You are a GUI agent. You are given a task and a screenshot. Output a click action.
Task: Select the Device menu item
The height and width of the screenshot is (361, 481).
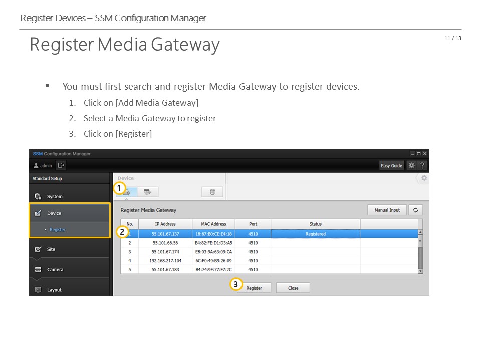[x=69, y=213]
